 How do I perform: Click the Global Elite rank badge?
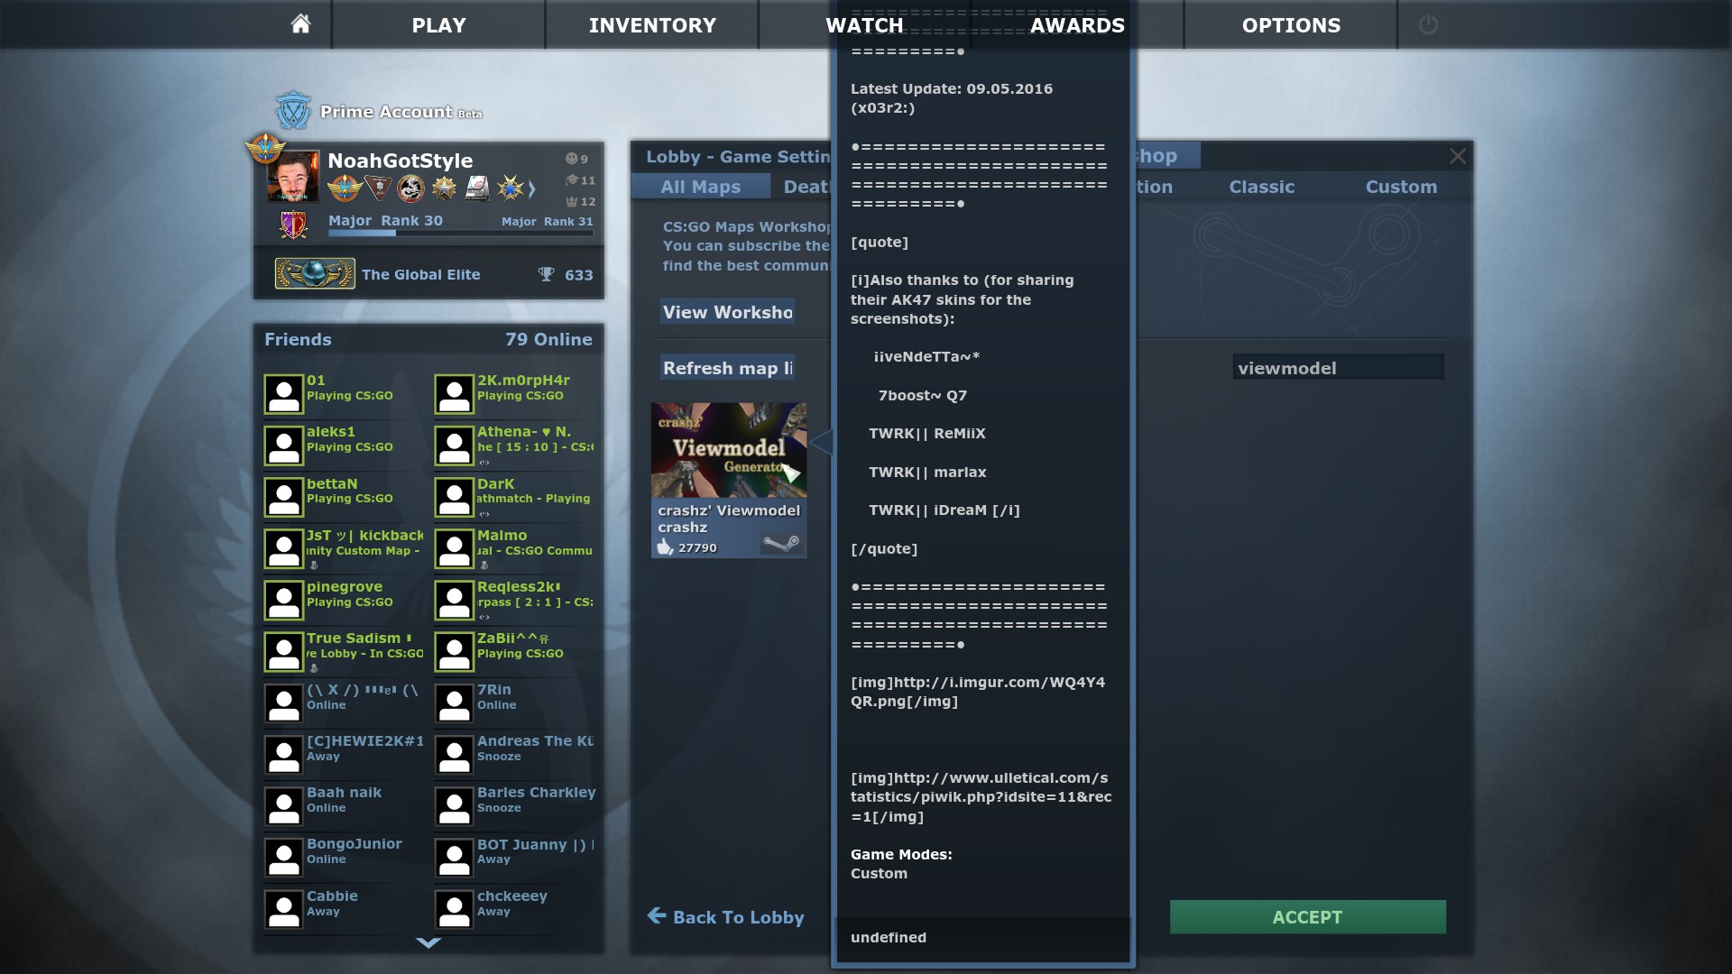click(x=315, y=274)
